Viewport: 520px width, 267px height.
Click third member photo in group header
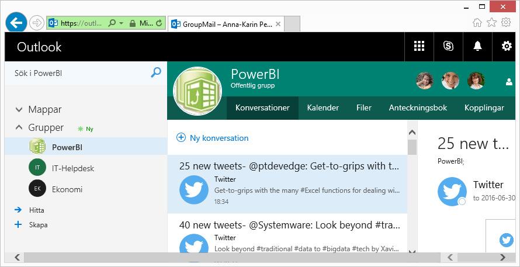(x=476, y=81)
